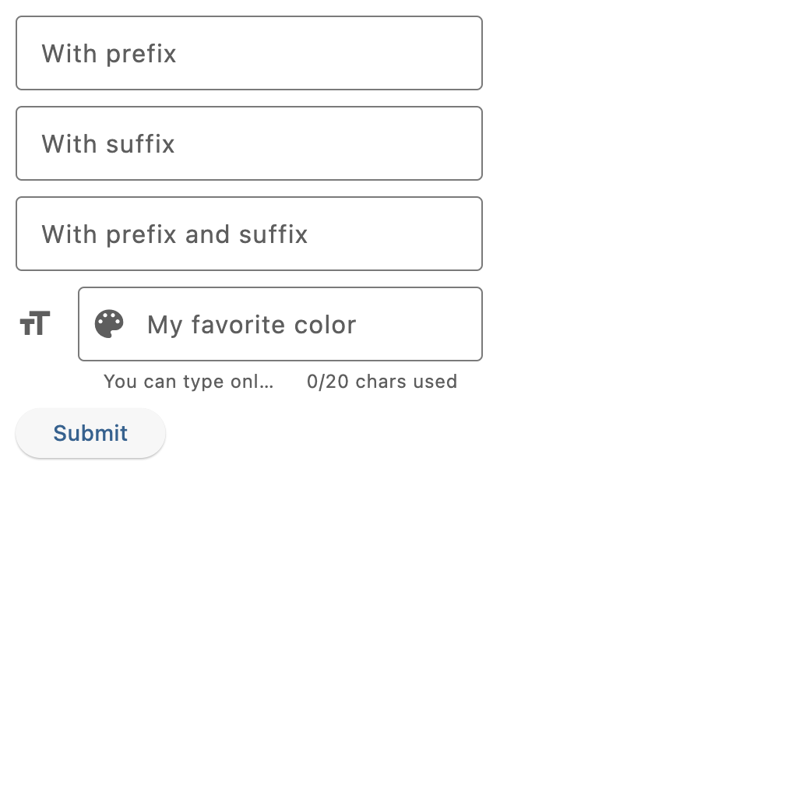Tap the painter's palette prefix glyph
This screenshot has width=810, height=810.
[x=109, y=324]
